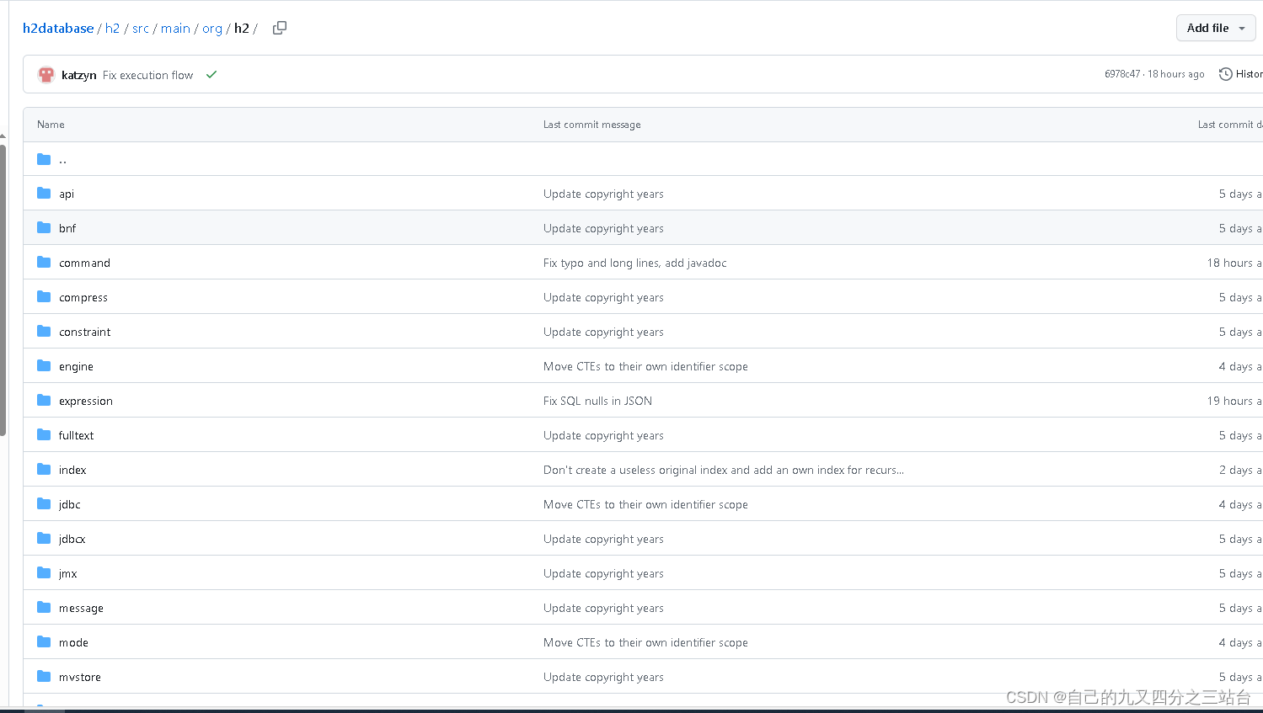Open org in the breadcrumb path
The image size is (1263, 713).
coord(212,28)
